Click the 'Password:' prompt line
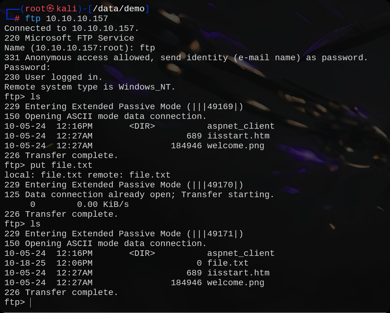This screenshot has height=313, width=390. tap(27, 68)
